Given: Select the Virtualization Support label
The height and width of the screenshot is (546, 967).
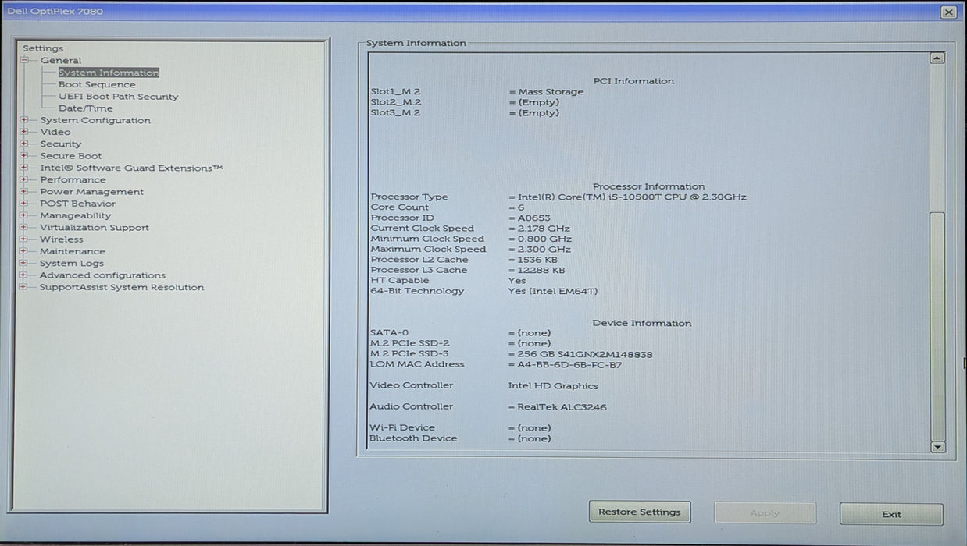Looking at the screenshot, I should tap(95, 228).
